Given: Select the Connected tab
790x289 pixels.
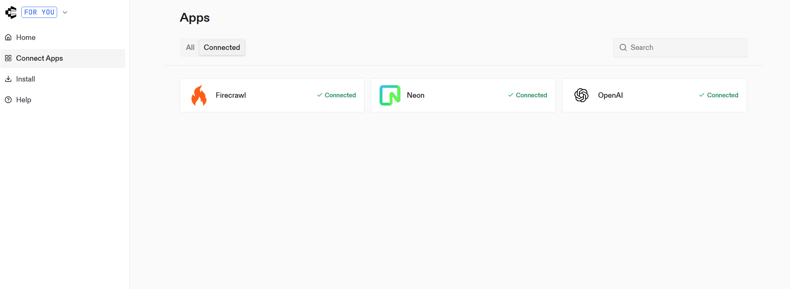Looking at the screenshot, I should pyautogui.click(x=222, y=47).
